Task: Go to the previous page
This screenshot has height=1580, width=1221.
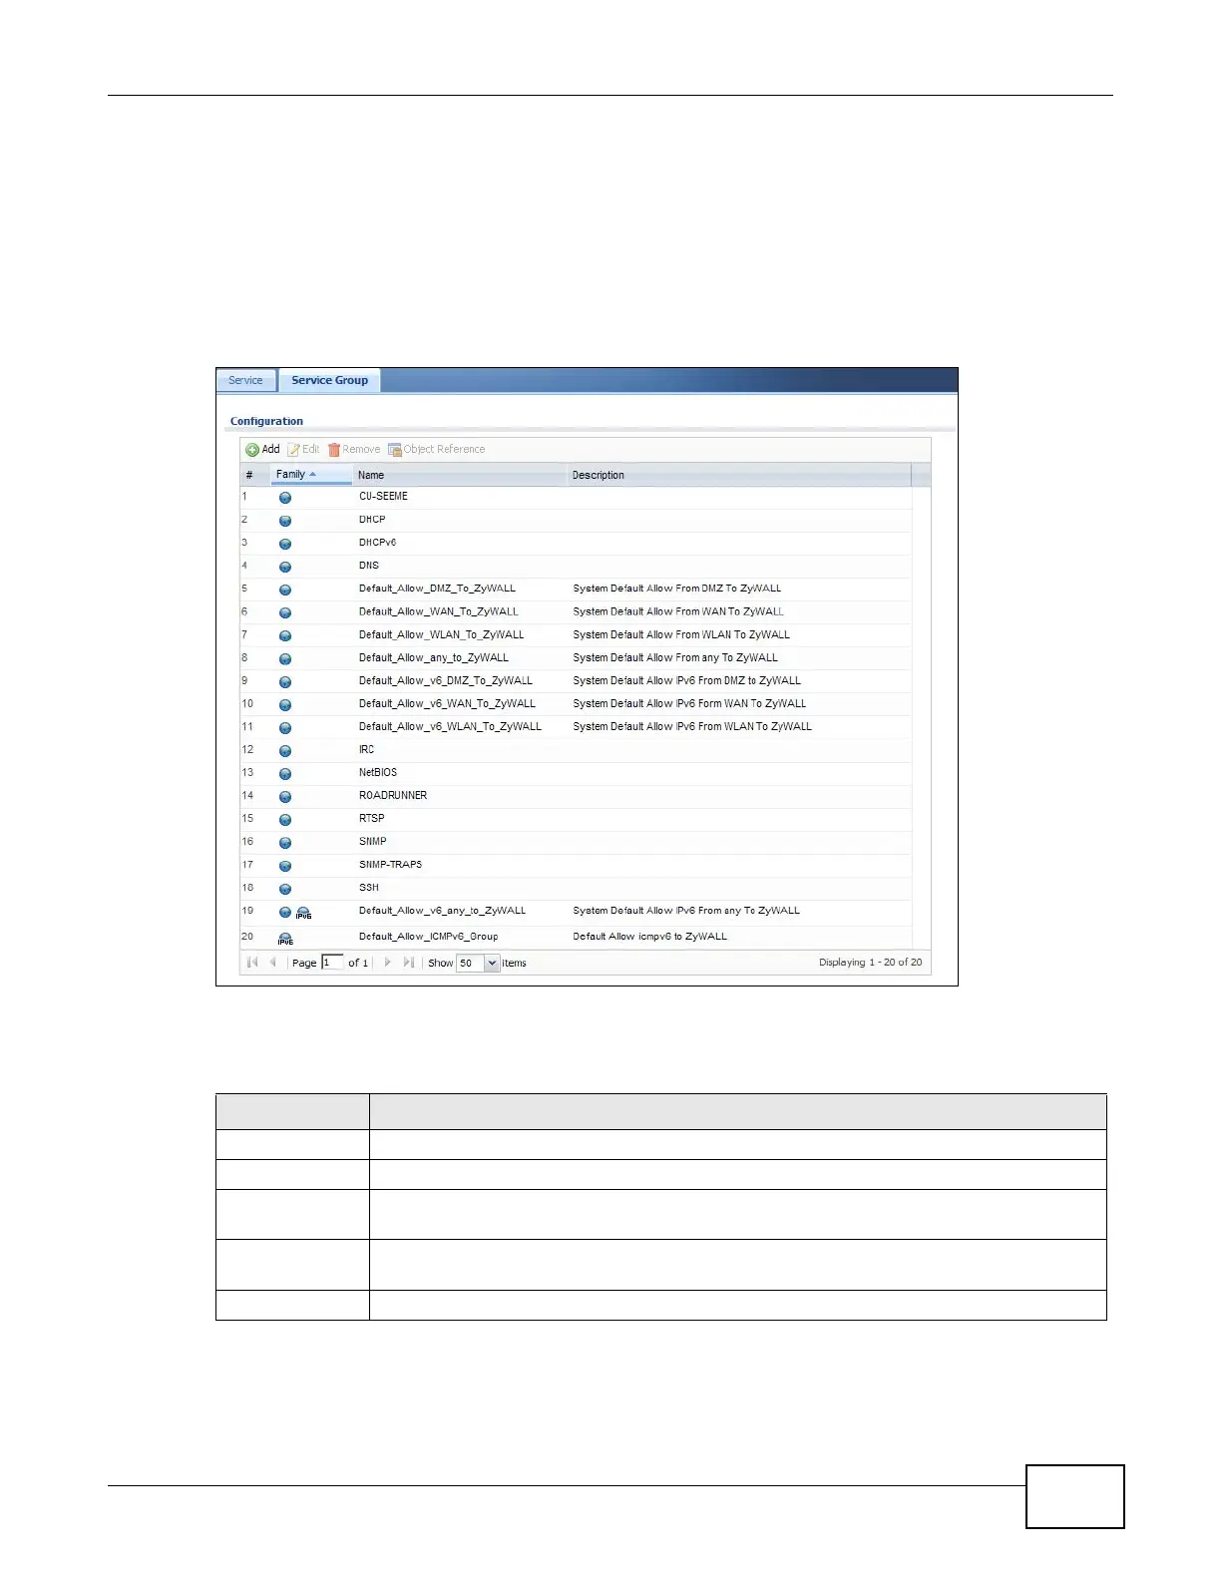Action: tap(272, 963)
